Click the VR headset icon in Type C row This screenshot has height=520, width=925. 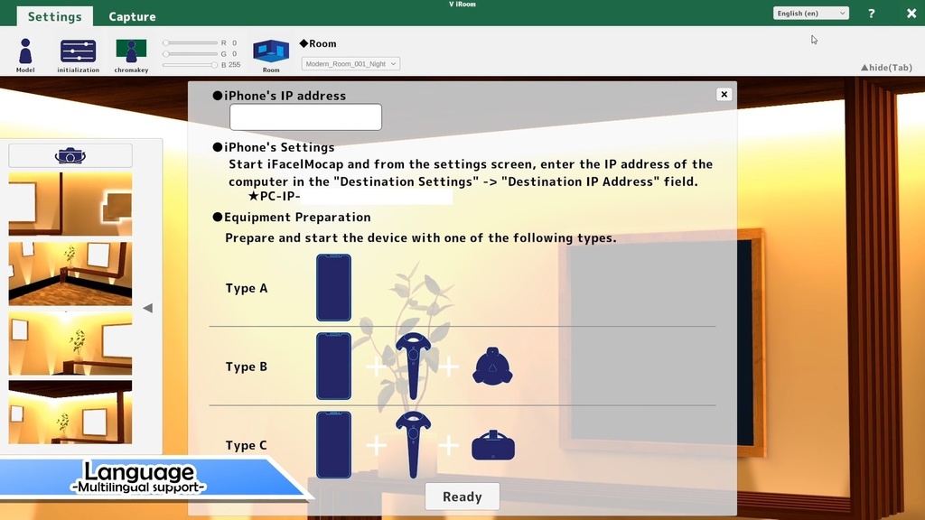click(492, 444)
